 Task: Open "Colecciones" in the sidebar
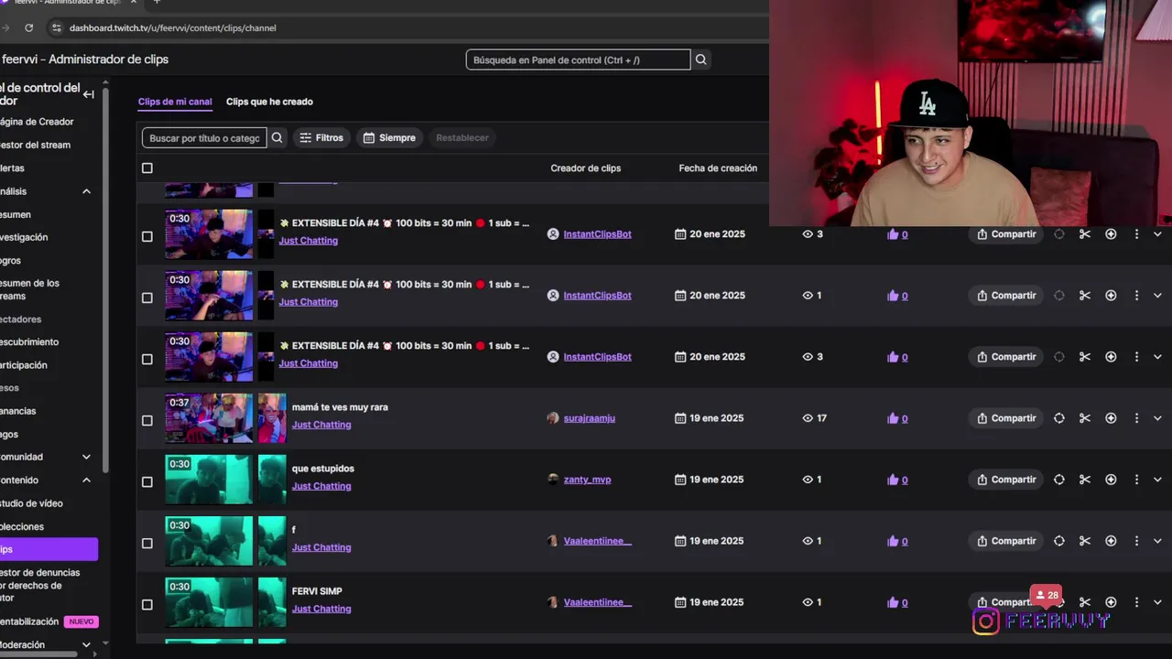coord(22,527)
